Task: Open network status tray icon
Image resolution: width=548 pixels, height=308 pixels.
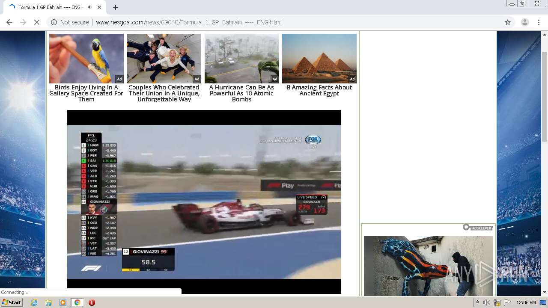Action: click(x=497, y=302)
